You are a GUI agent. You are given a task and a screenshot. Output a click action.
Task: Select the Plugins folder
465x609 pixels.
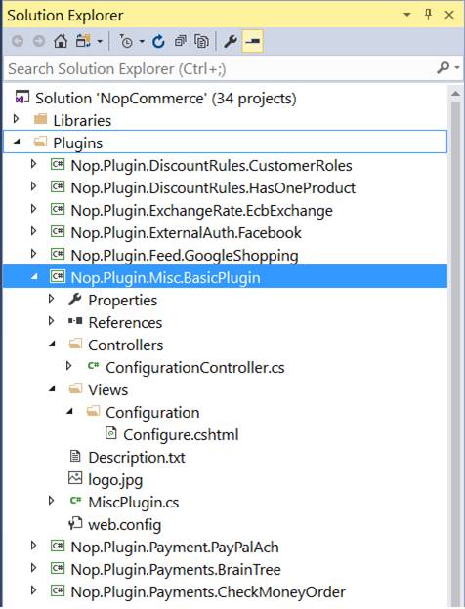[x=78, y=143]
